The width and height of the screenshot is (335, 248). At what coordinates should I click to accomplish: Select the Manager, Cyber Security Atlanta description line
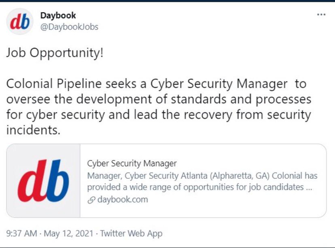tap(202, 175)
